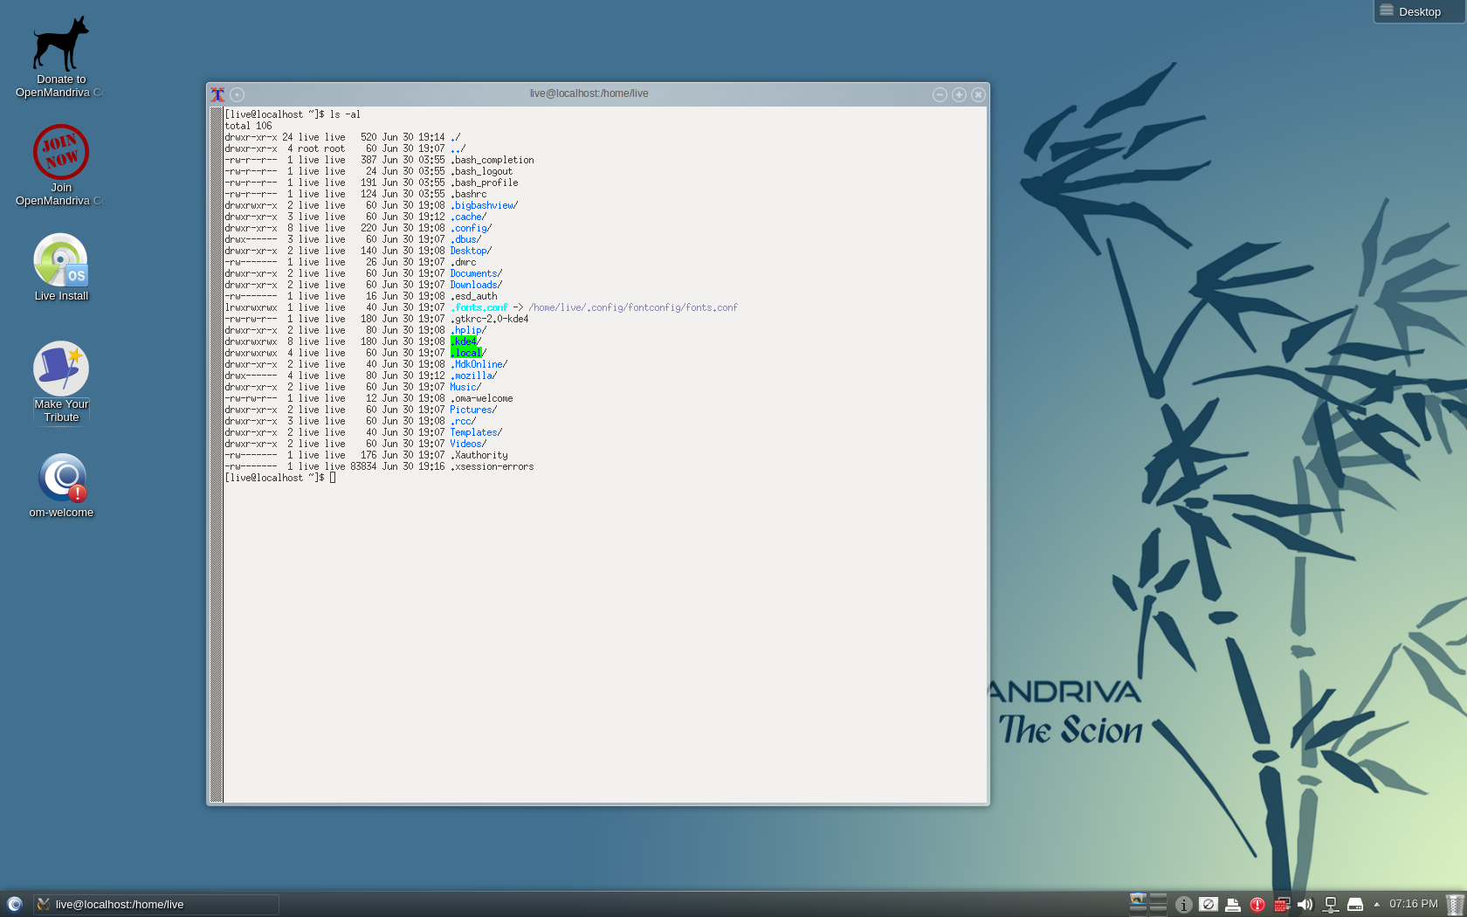
Task: Click the .oma-welcome file name
Action: (482, 398)
